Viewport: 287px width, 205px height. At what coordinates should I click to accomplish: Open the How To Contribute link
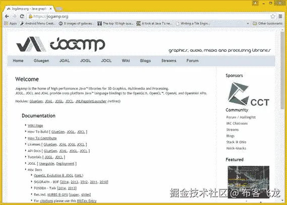click(42, 138)
